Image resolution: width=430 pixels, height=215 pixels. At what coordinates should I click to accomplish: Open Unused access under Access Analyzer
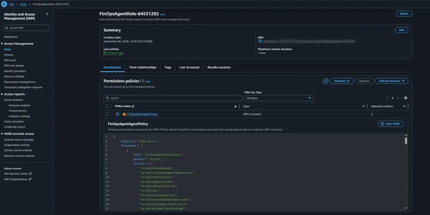(18, 111)
